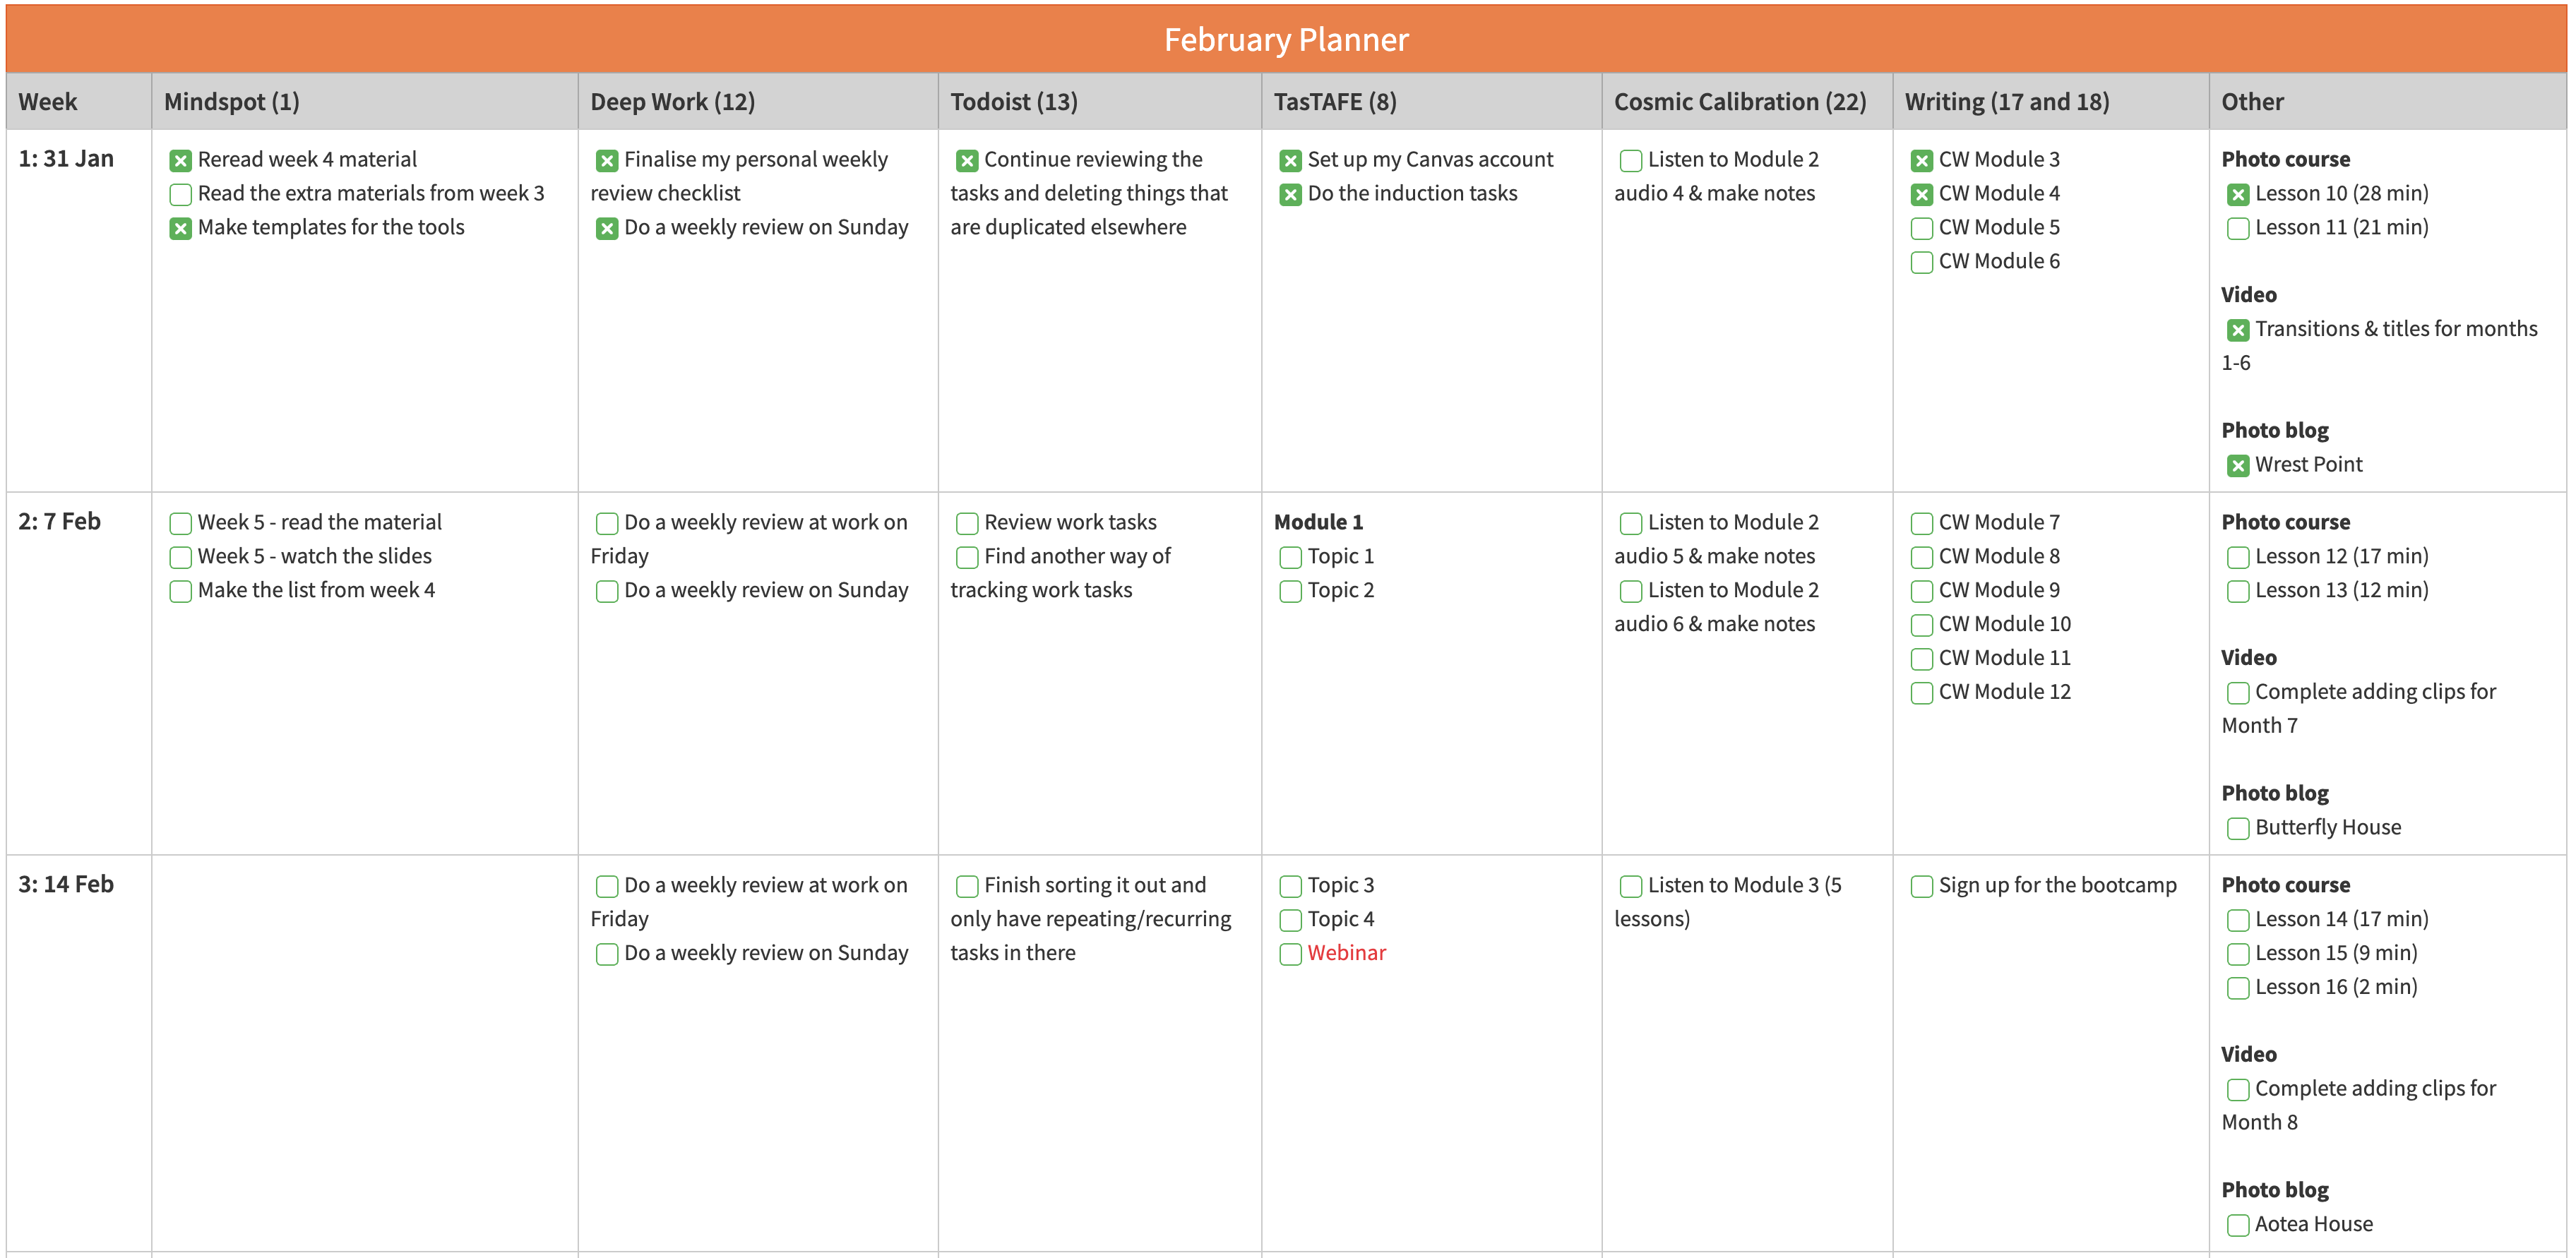The height and width of the screenshot is (1258, 2576).
Task: Untick 'Make templates for the tools' checkbox
Action: (180, 229)
